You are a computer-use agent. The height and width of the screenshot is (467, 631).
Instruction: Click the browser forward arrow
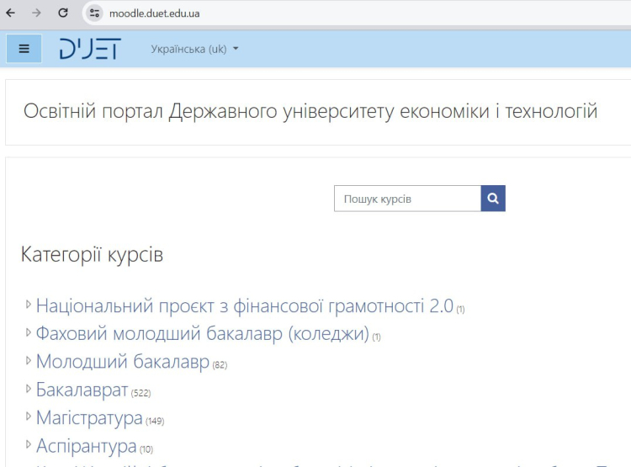[36, 13]
